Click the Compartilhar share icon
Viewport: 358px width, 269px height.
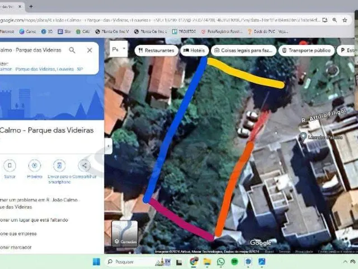point(84,165)
